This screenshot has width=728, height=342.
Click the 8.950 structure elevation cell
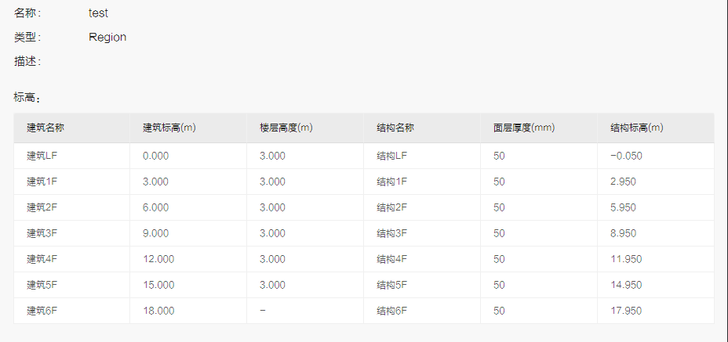[623, 233]
